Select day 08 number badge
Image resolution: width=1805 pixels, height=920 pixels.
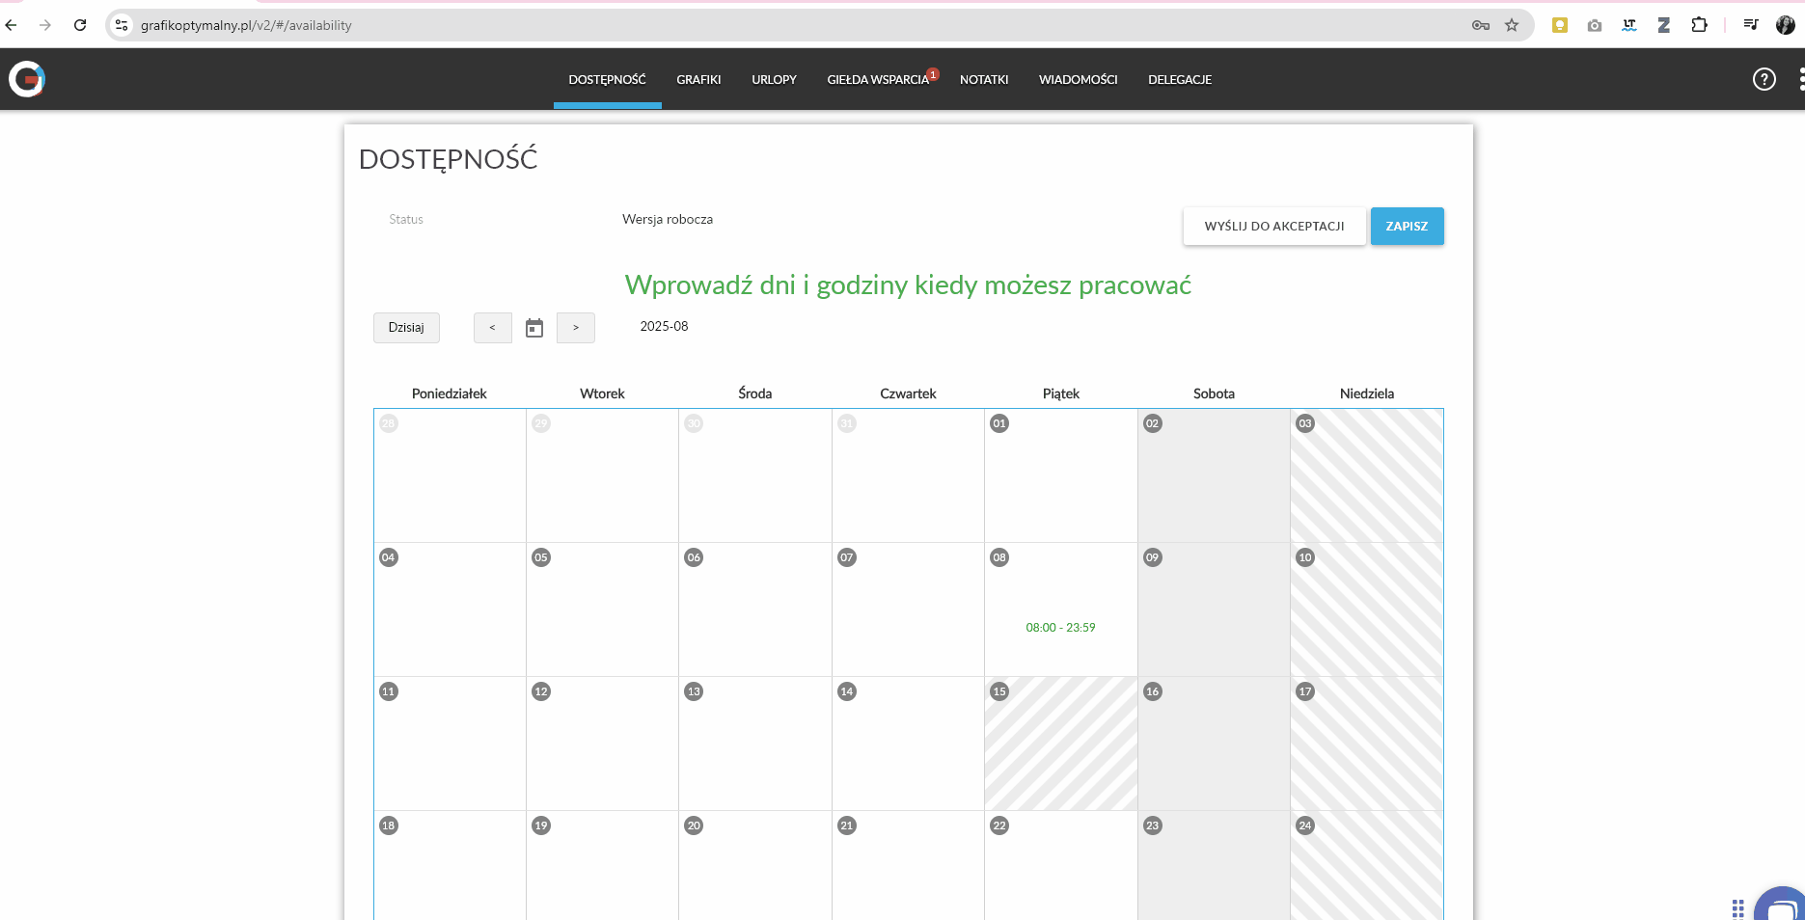pyautogui.click(x=999, y=557)
